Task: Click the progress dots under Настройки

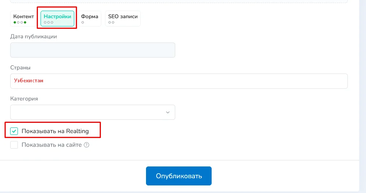Action: click(49, 23)
